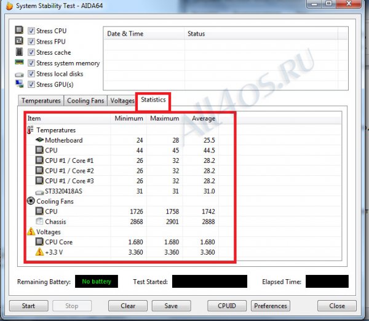
Task: Click the chip icon of the CPU temperature row
Action: (x=39, y=150)
